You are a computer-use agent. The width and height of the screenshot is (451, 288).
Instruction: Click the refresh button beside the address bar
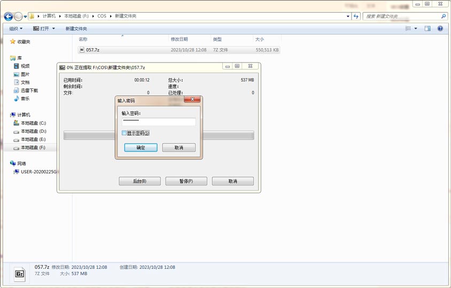[356, 17]
